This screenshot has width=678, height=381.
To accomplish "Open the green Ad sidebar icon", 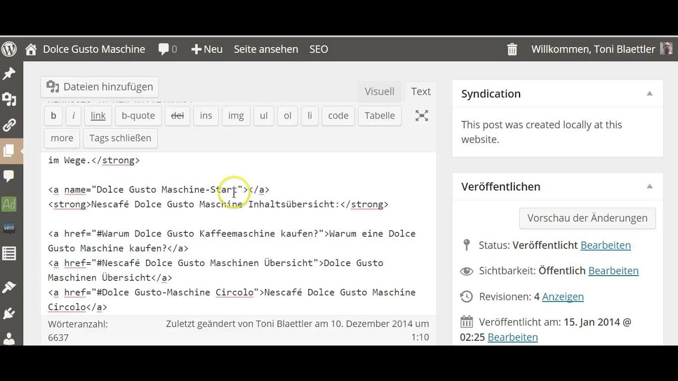I will coord(9,203).
